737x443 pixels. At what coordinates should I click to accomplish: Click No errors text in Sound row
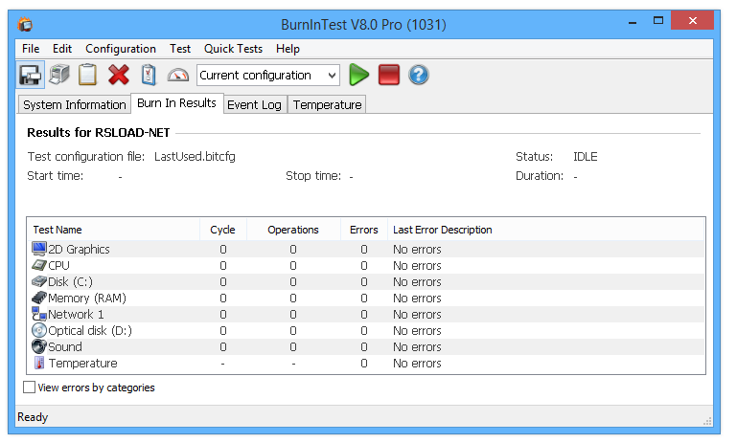(x=417, y=346)
